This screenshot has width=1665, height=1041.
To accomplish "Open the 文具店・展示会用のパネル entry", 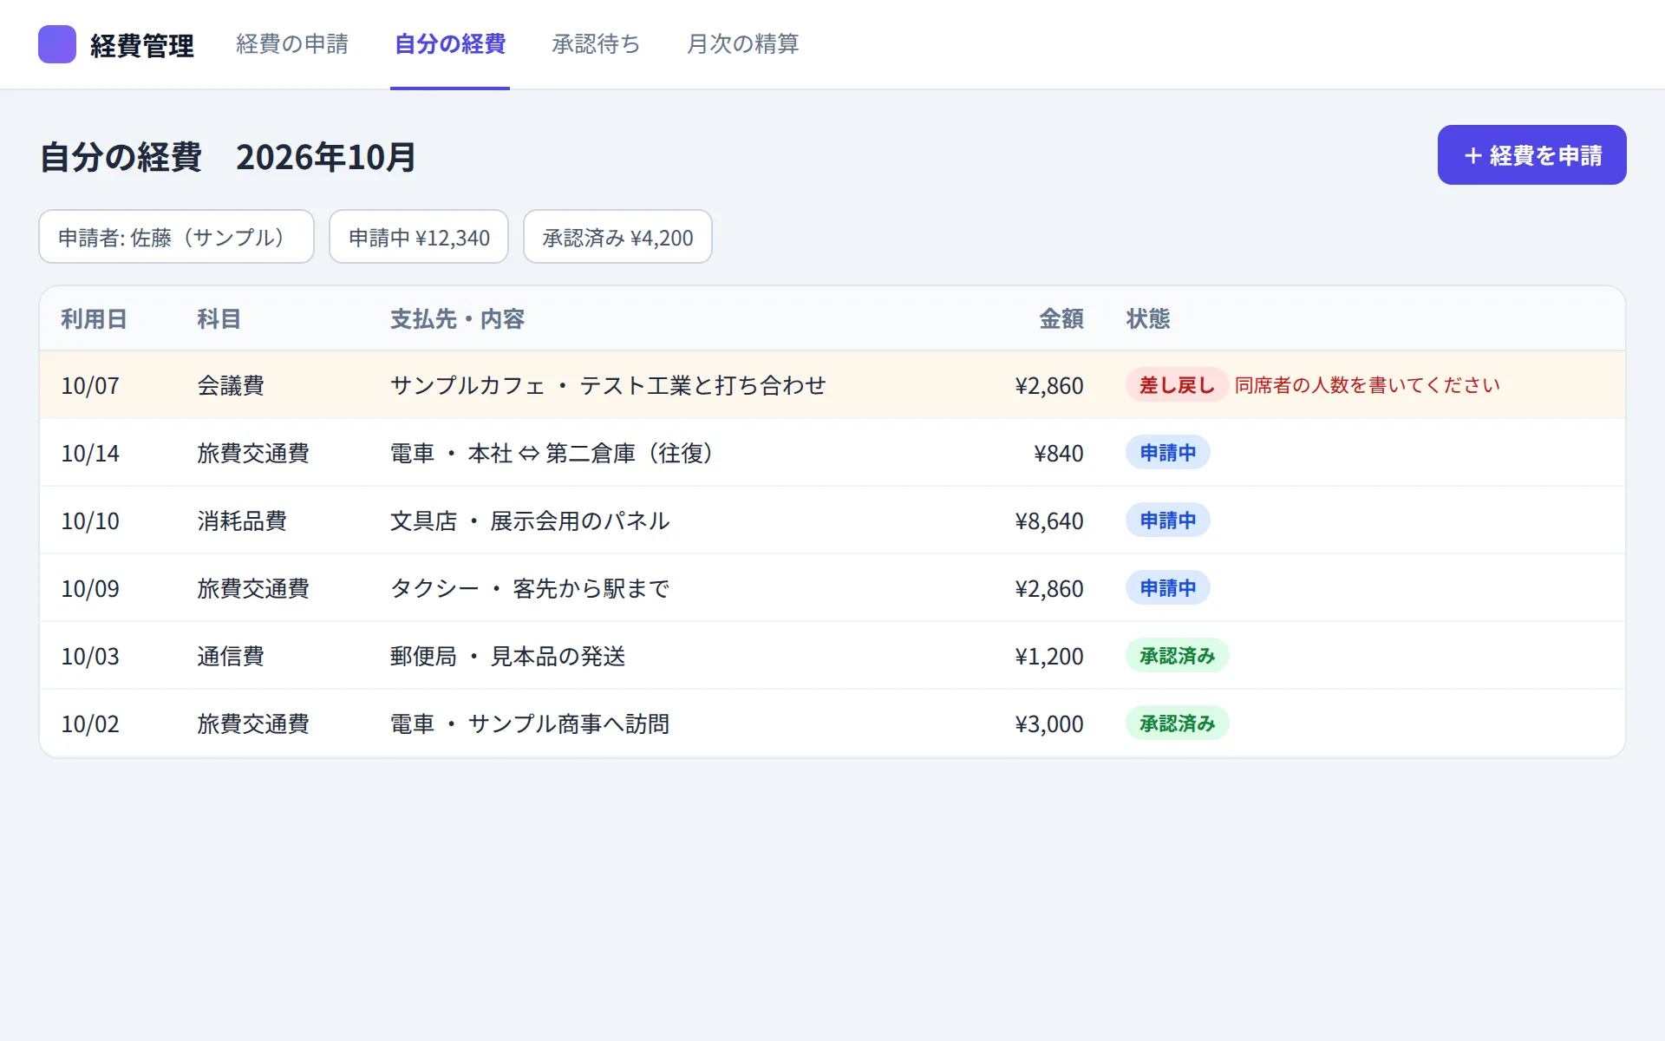I will [x=530, y=520].
